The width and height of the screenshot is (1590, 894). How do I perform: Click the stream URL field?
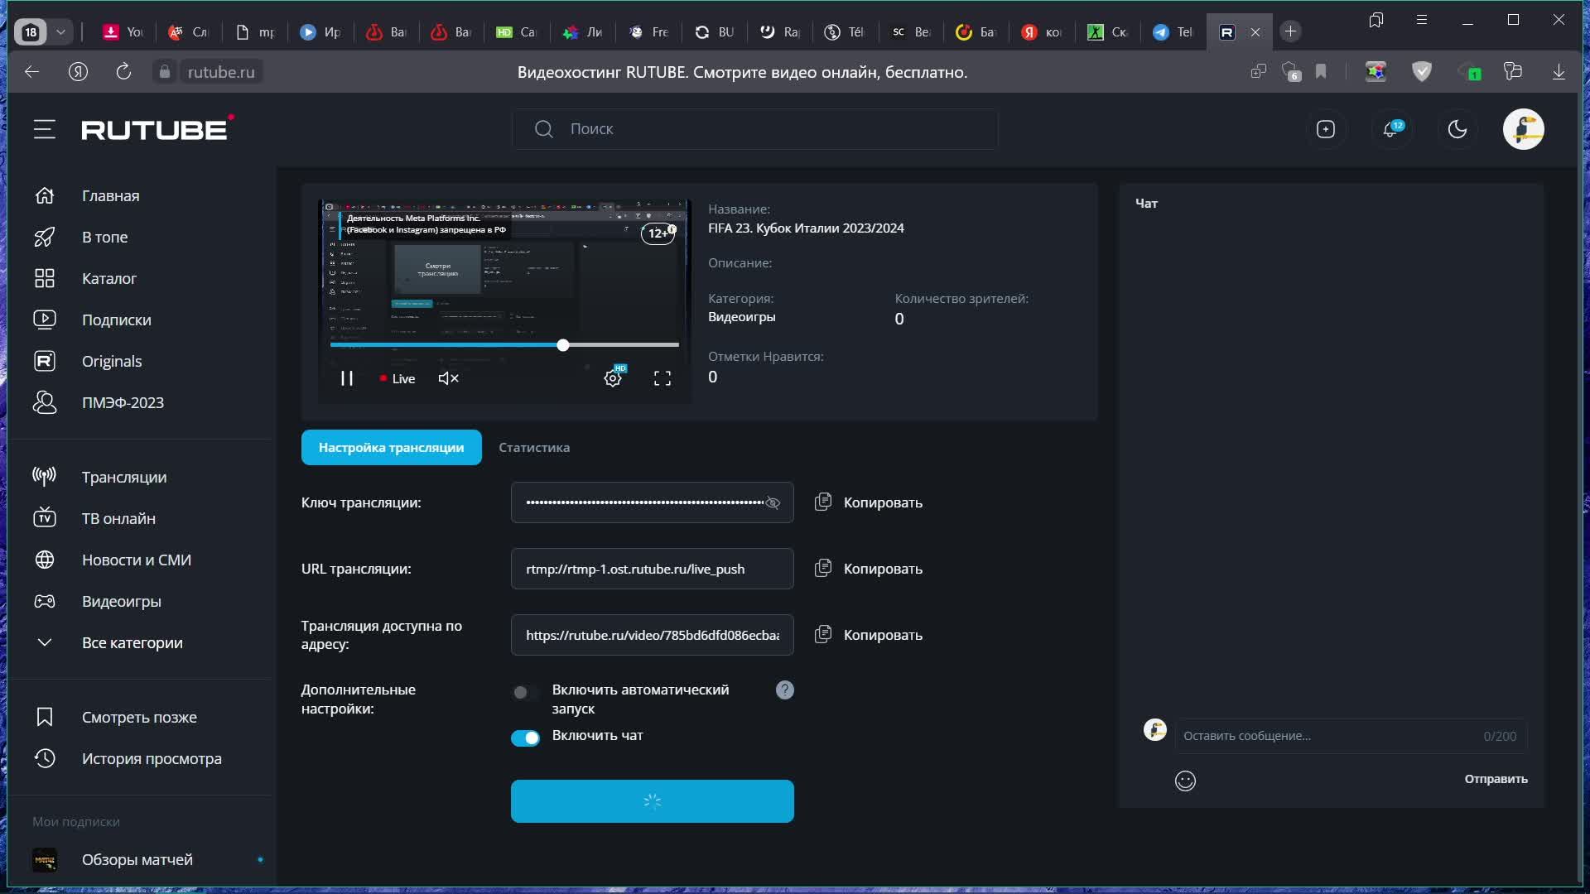coord(653,569)
